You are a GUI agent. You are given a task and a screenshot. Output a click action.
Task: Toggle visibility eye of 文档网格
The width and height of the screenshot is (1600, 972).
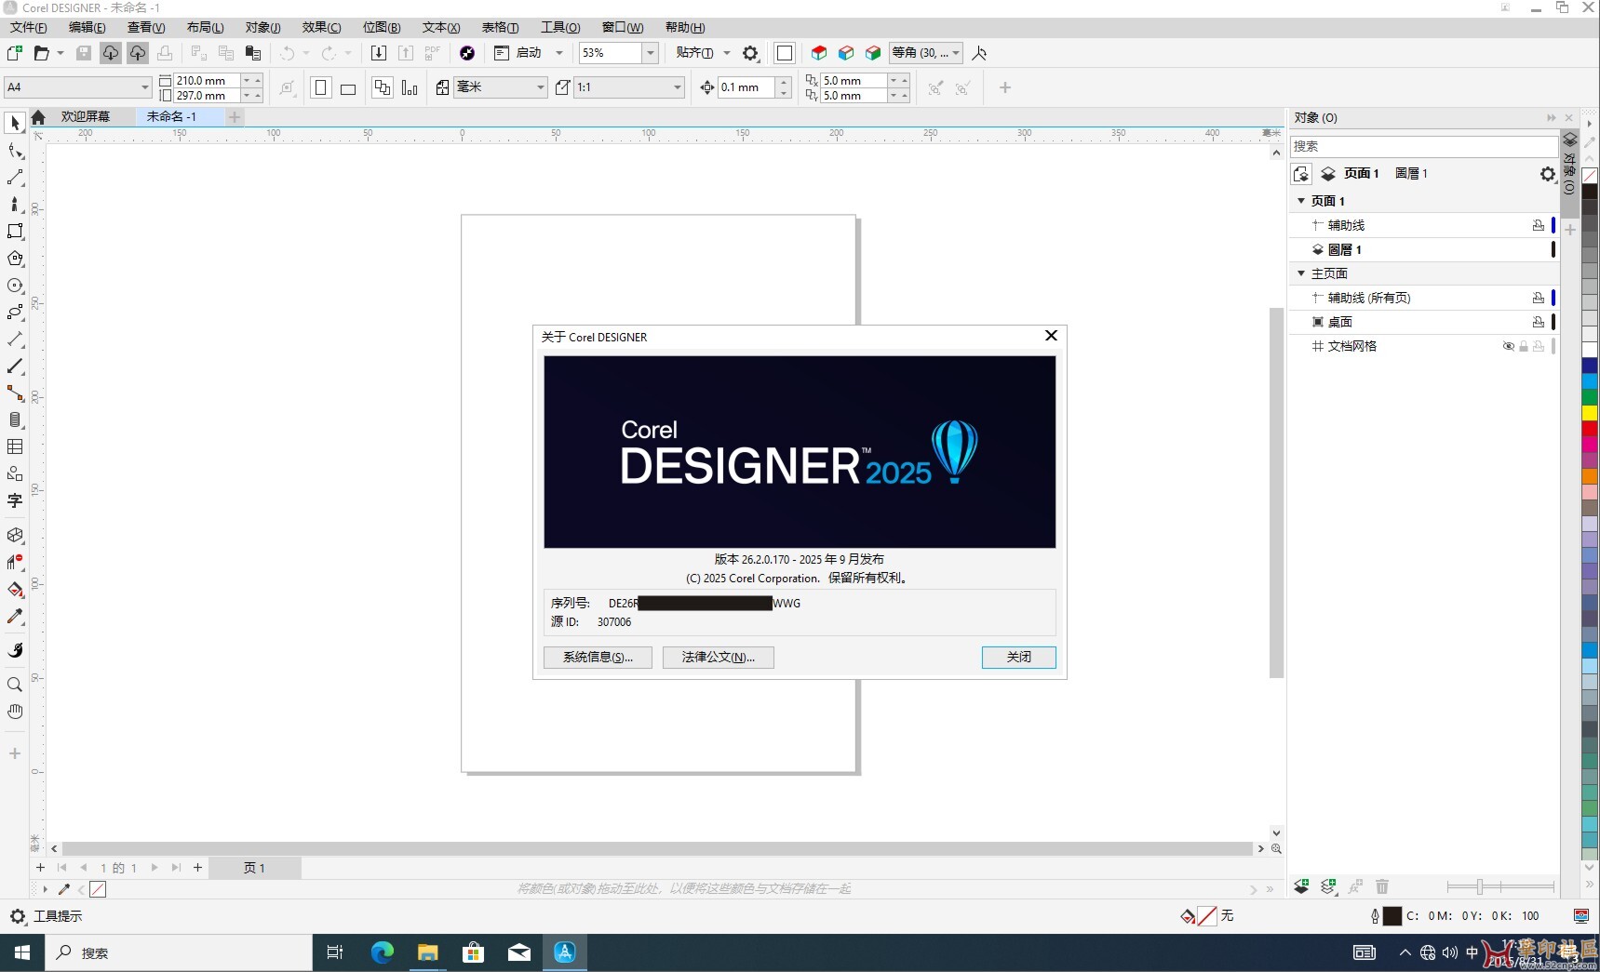(1508, 346)
